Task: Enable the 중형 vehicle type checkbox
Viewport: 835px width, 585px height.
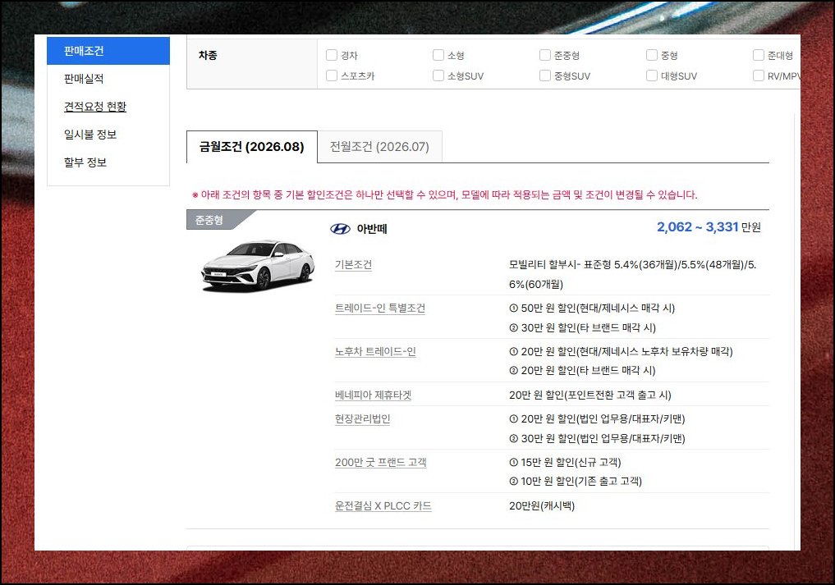Action: pos(651,55)
